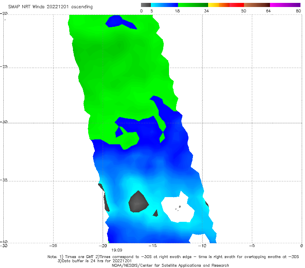Click the color bar label '50'
This screenshot has width=305, height=268.
[244, 11]
